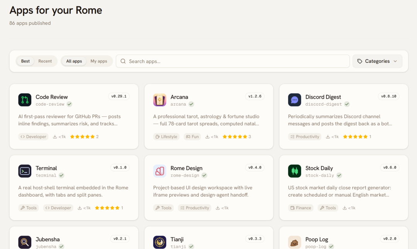Image resolution: width=417 pixels, height=249 pixels.
Task: Click the verified checkmark beside code-review
Action: point(69,104)
